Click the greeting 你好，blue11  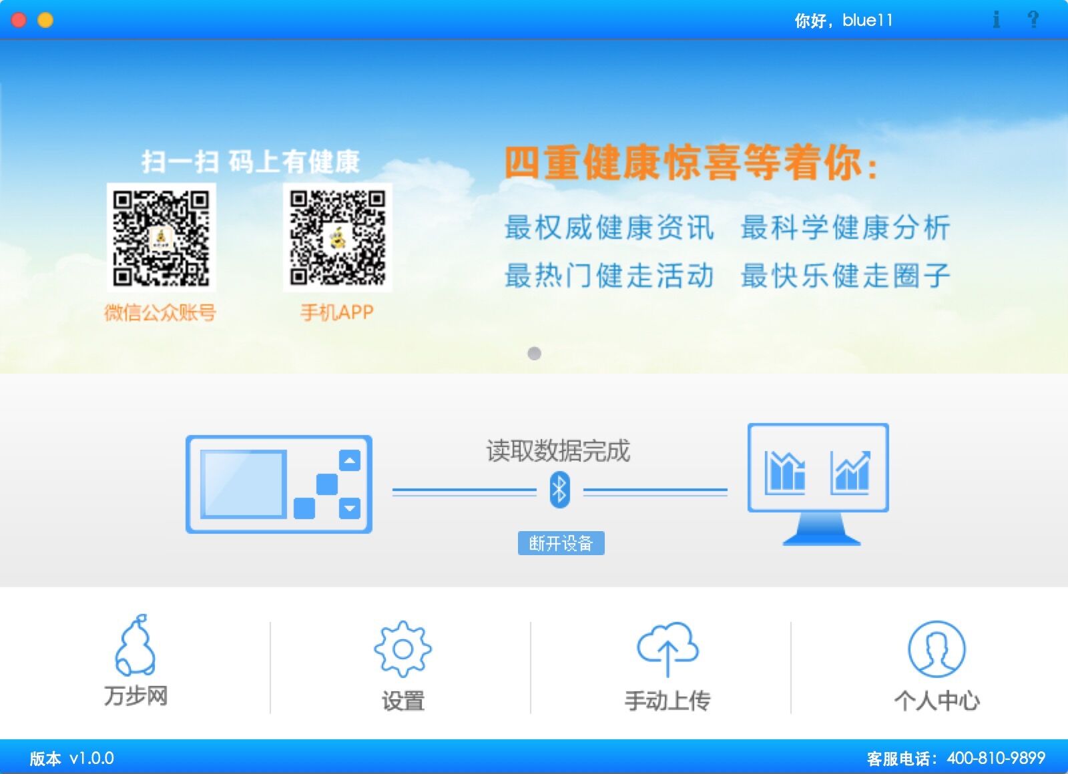(843, 21)
